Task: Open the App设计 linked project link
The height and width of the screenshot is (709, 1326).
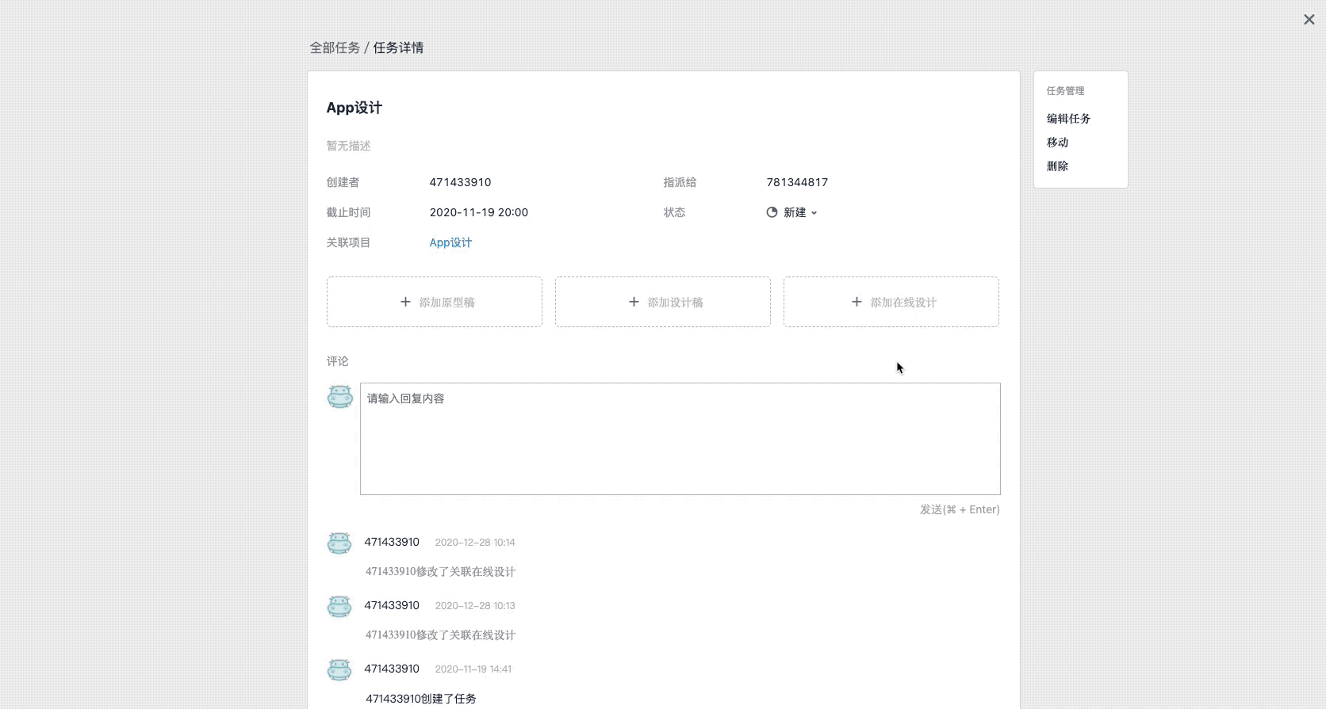Action: [x=450, y=242]
